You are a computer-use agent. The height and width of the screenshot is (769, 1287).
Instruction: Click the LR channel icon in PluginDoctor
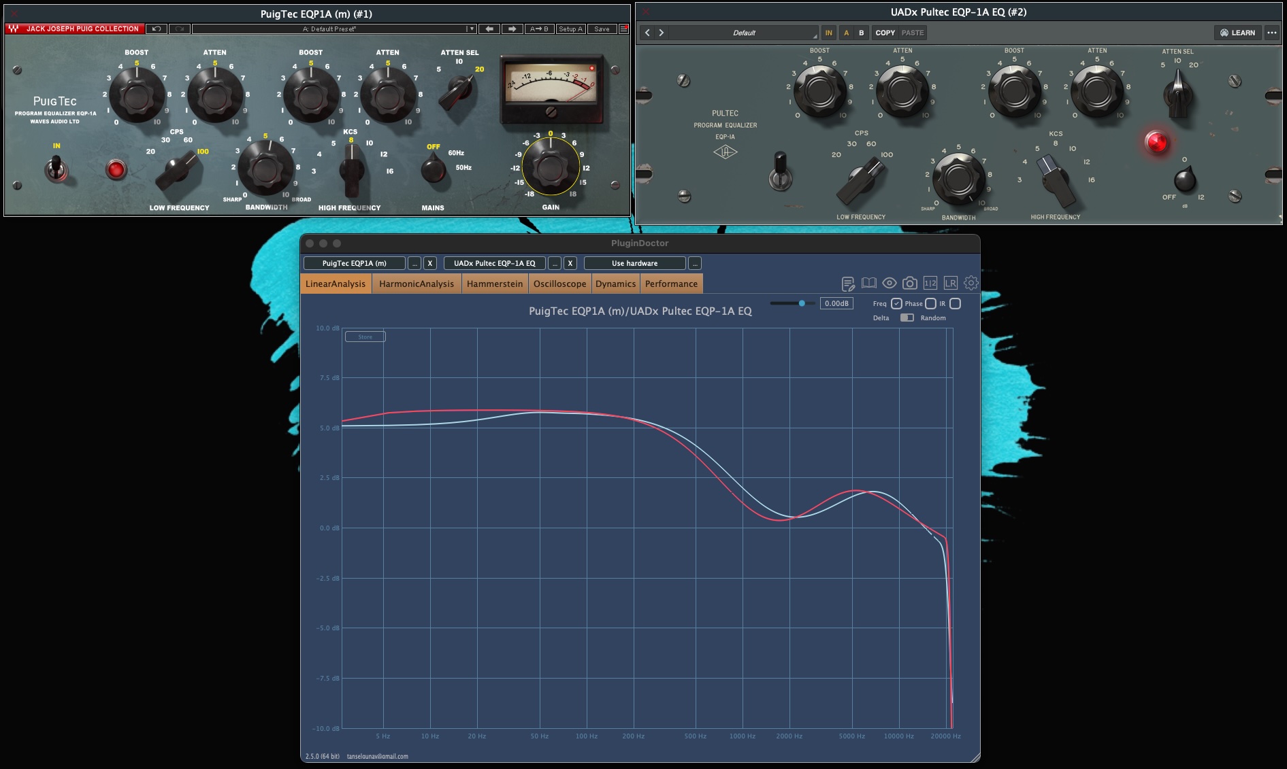pos(950,284)
